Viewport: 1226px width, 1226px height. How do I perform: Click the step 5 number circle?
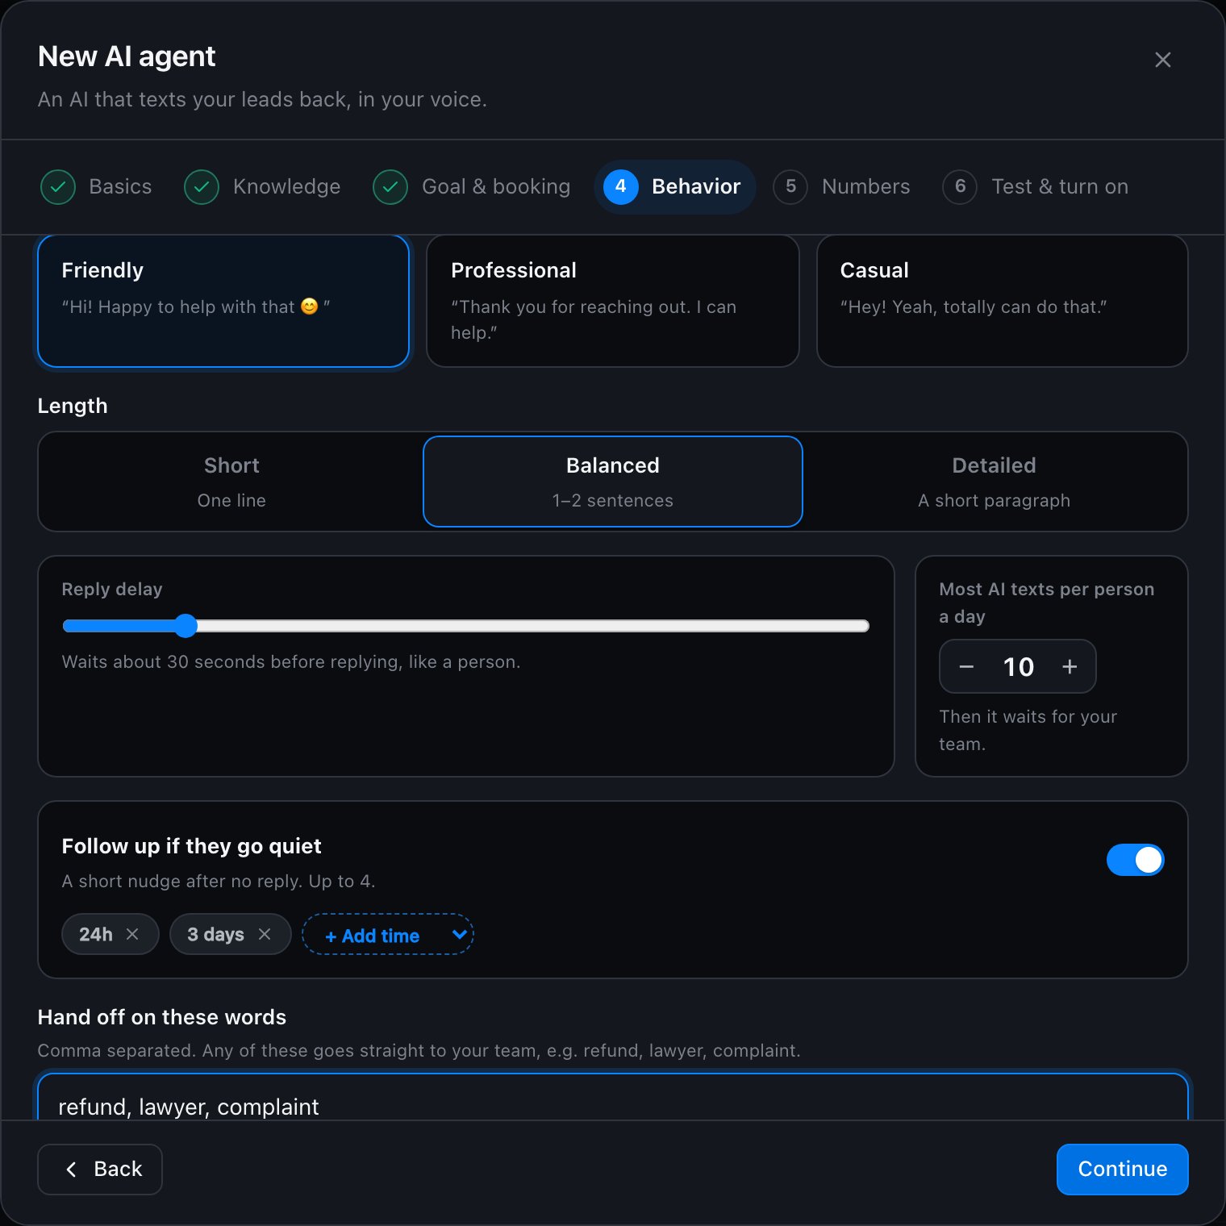790,187
